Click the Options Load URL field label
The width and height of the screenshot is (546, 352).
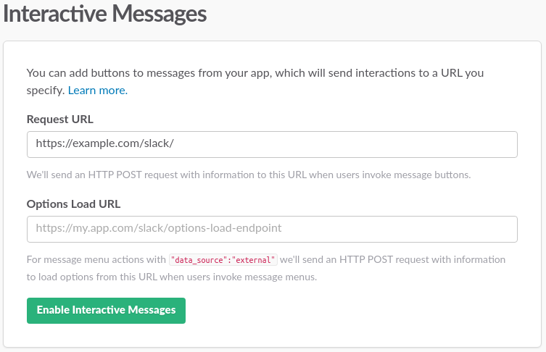coord(73,204)
